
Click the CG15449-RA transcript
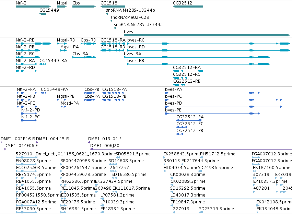43,64
